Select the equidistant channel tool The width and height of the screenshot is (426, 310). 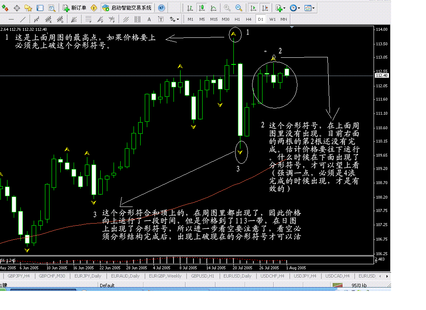(x=37, y=19)
